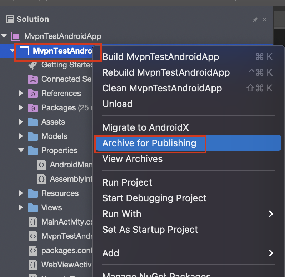Select Migrate to AndroidX option
This screenshot has height=277, width=285.
pos(145,127)
